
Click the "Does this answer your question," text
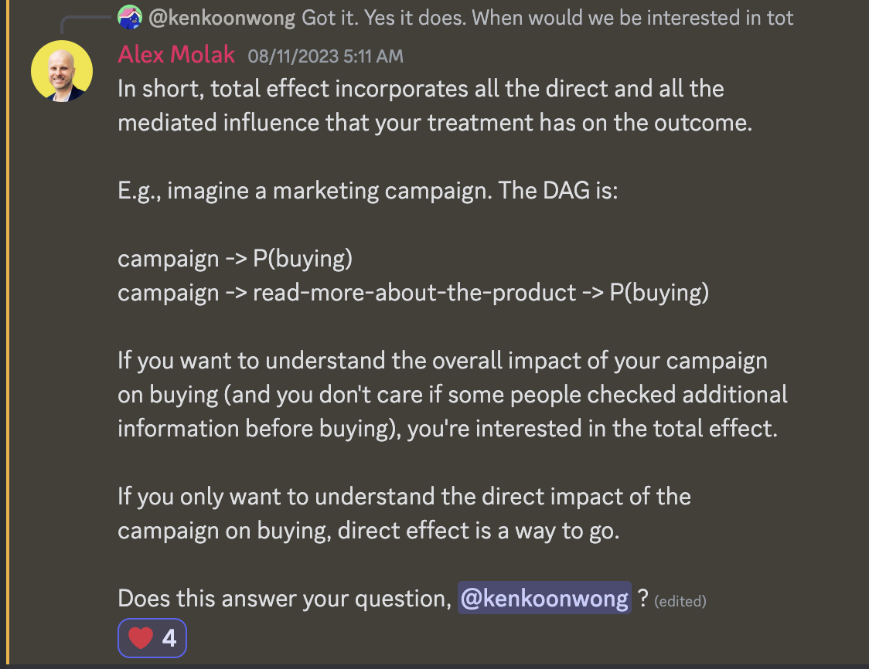click(285, 599)
